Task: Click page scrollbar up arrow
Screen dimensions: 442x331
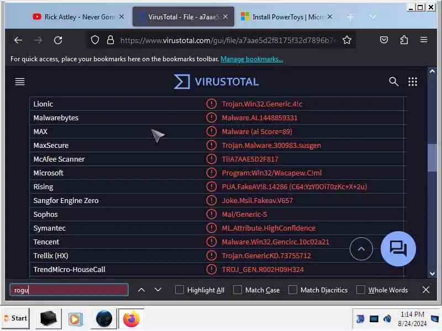Action: [x=432, y=72]
